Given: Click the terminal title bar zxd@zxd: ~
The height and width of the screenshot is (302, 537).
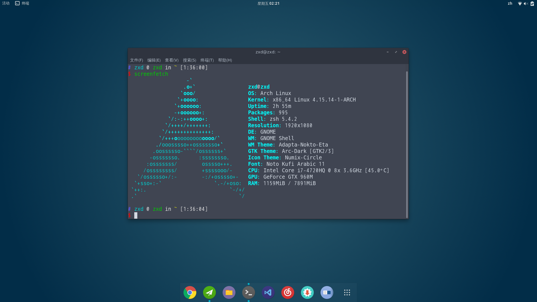Looking at the screenshot, I should click(x=268, y=52).
